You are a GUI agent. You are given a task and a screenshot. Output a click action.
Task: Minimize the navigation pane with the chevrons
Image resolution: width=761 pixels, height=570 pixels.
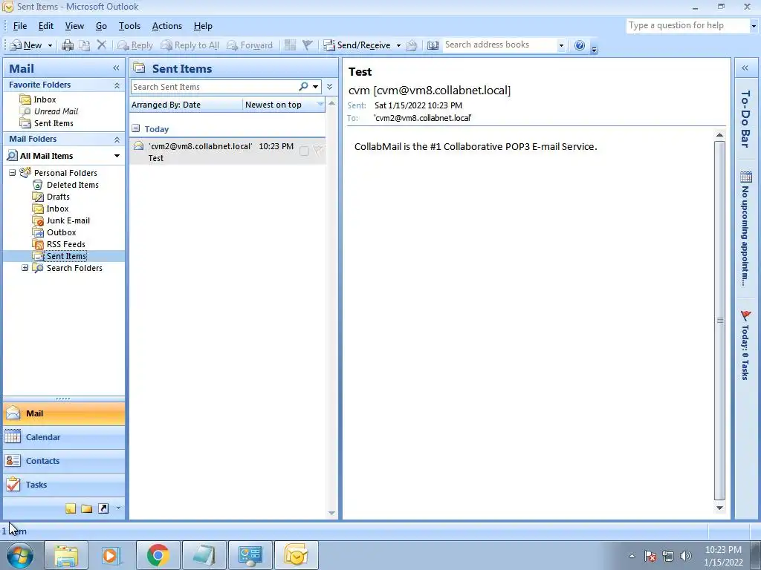click(x=116, y=68)
